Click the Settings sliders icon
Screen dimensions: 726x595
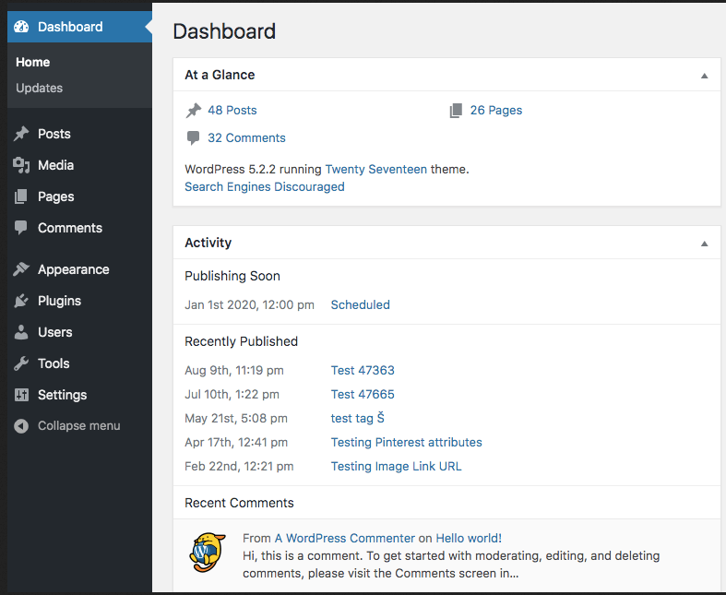pyautogui.click(x=21, y=395)
